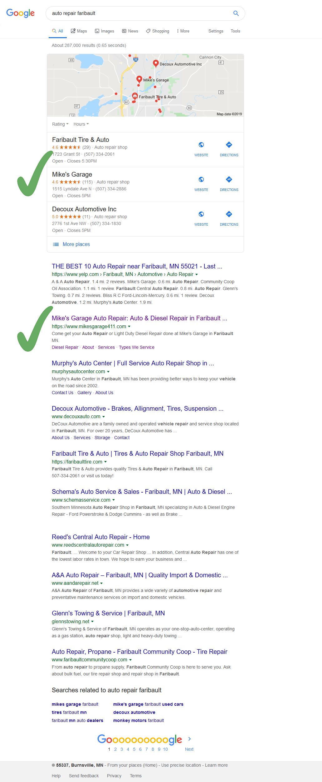The height and width of the screenshot is (782, 322).
Task: Open the Types We Service sitelink
Action: (x=137, y=347)
